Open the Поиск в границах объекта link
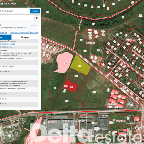This screenshot has height=144, width=144. (24, 33)
